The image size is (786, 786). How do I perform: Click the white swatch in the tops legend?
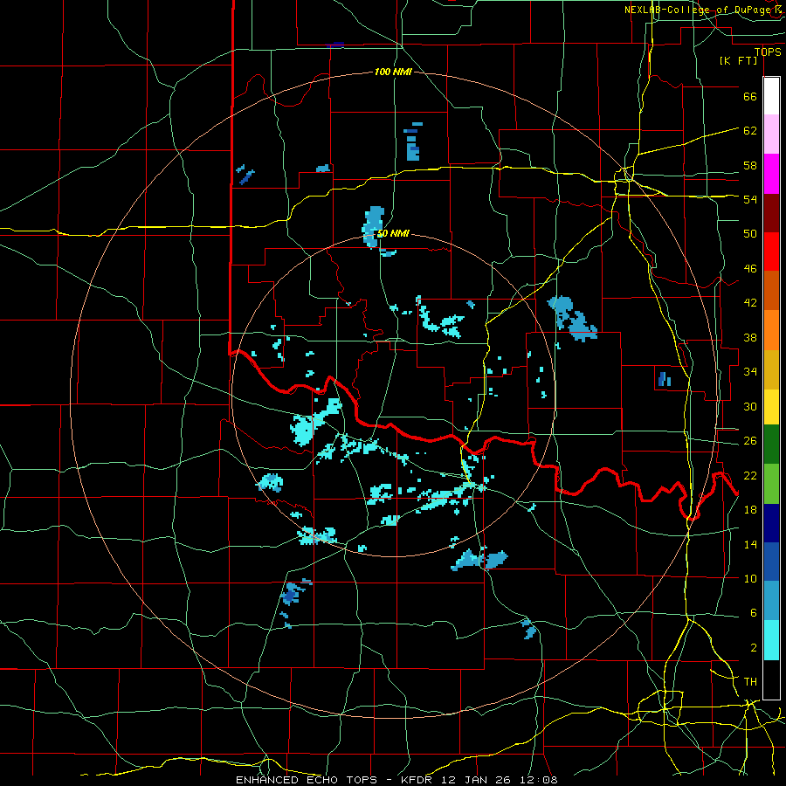click(771, 96)
